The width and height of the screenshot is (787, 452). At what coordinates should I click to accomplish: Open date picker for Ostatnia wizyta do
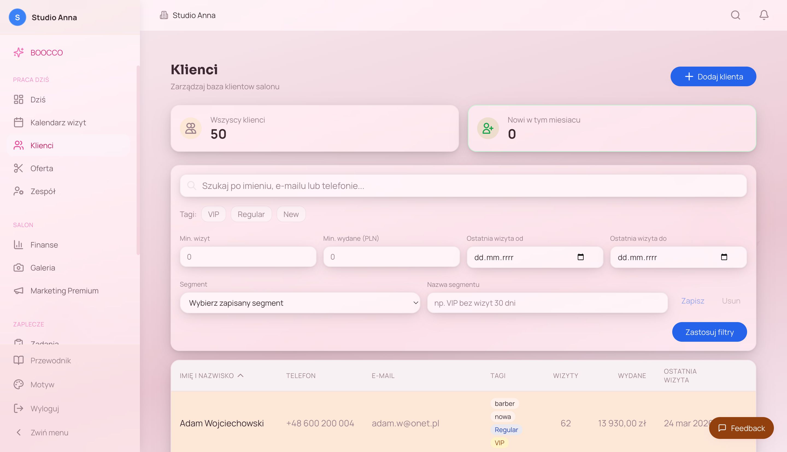[724, 257]
